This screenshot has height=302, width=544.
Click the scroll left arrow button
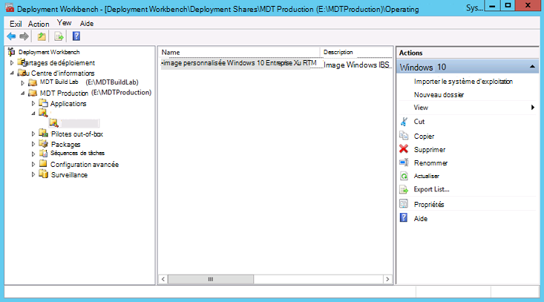(163, 279)
